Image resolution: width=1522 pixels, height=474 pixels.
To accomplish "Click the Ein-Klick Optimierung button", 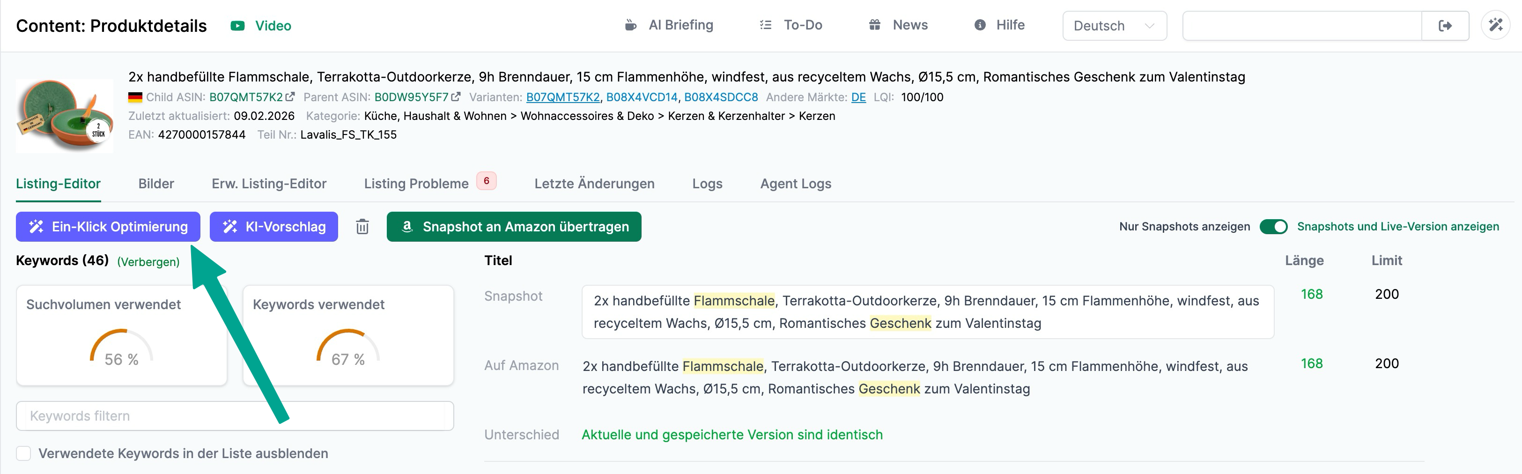I will click(108, 227).
